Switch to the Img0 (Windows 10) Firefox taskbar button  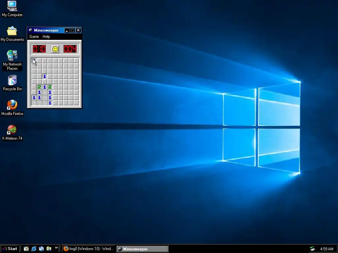[89, 249]
